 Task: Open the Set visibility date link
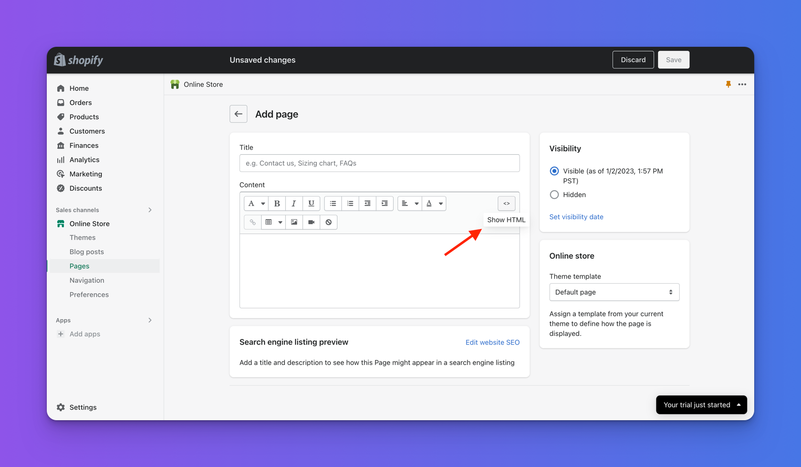(576, 217)
